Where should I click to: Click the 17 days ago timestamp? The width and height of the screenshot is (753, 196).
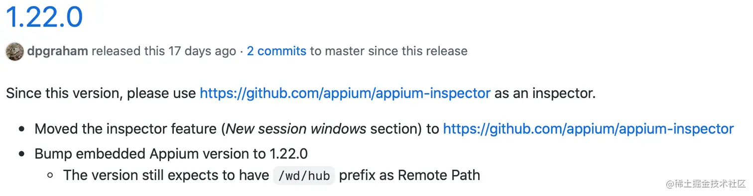click(x=202, y=51)
